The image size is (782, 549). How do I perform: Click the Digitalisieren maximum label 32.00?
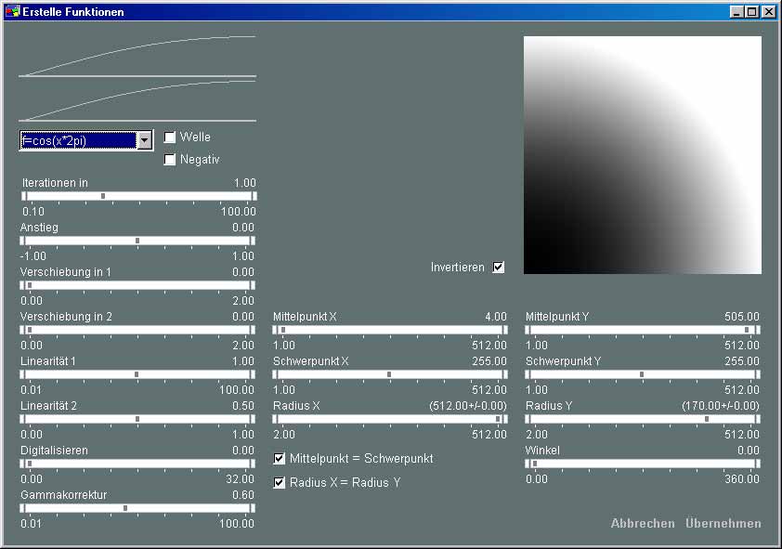pos(240,478)
